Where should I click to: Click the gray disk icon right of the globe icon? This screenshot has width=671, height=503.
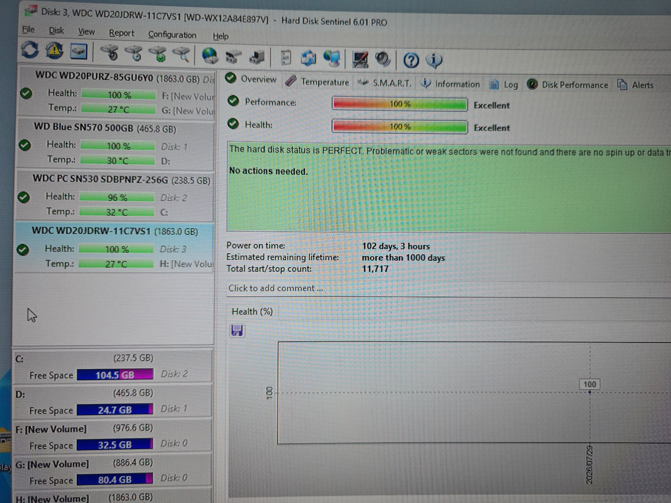pos(233,57)
